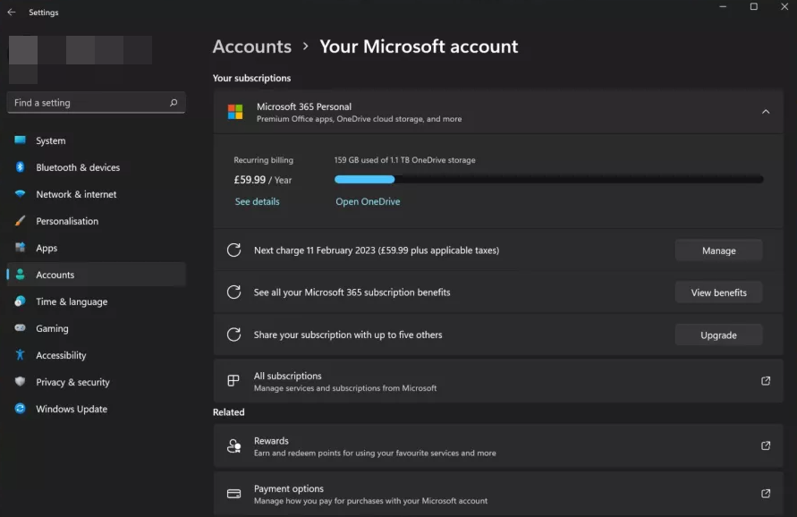The width and height of the screenshot is (797, 517).
Task: Click the OneDrive storage usage bar
Action: click(548, 180)
